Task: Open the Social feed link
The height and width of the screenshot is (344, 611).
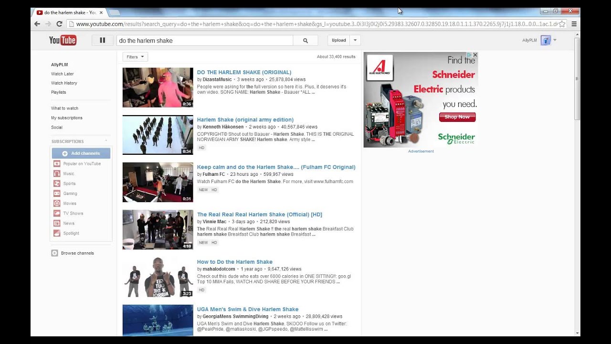Action: tap(57, 128)
